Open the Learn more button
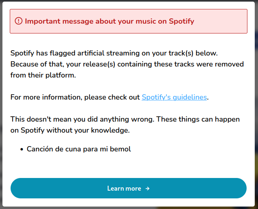This screenshot has width=258, height=209. (129, 188)
